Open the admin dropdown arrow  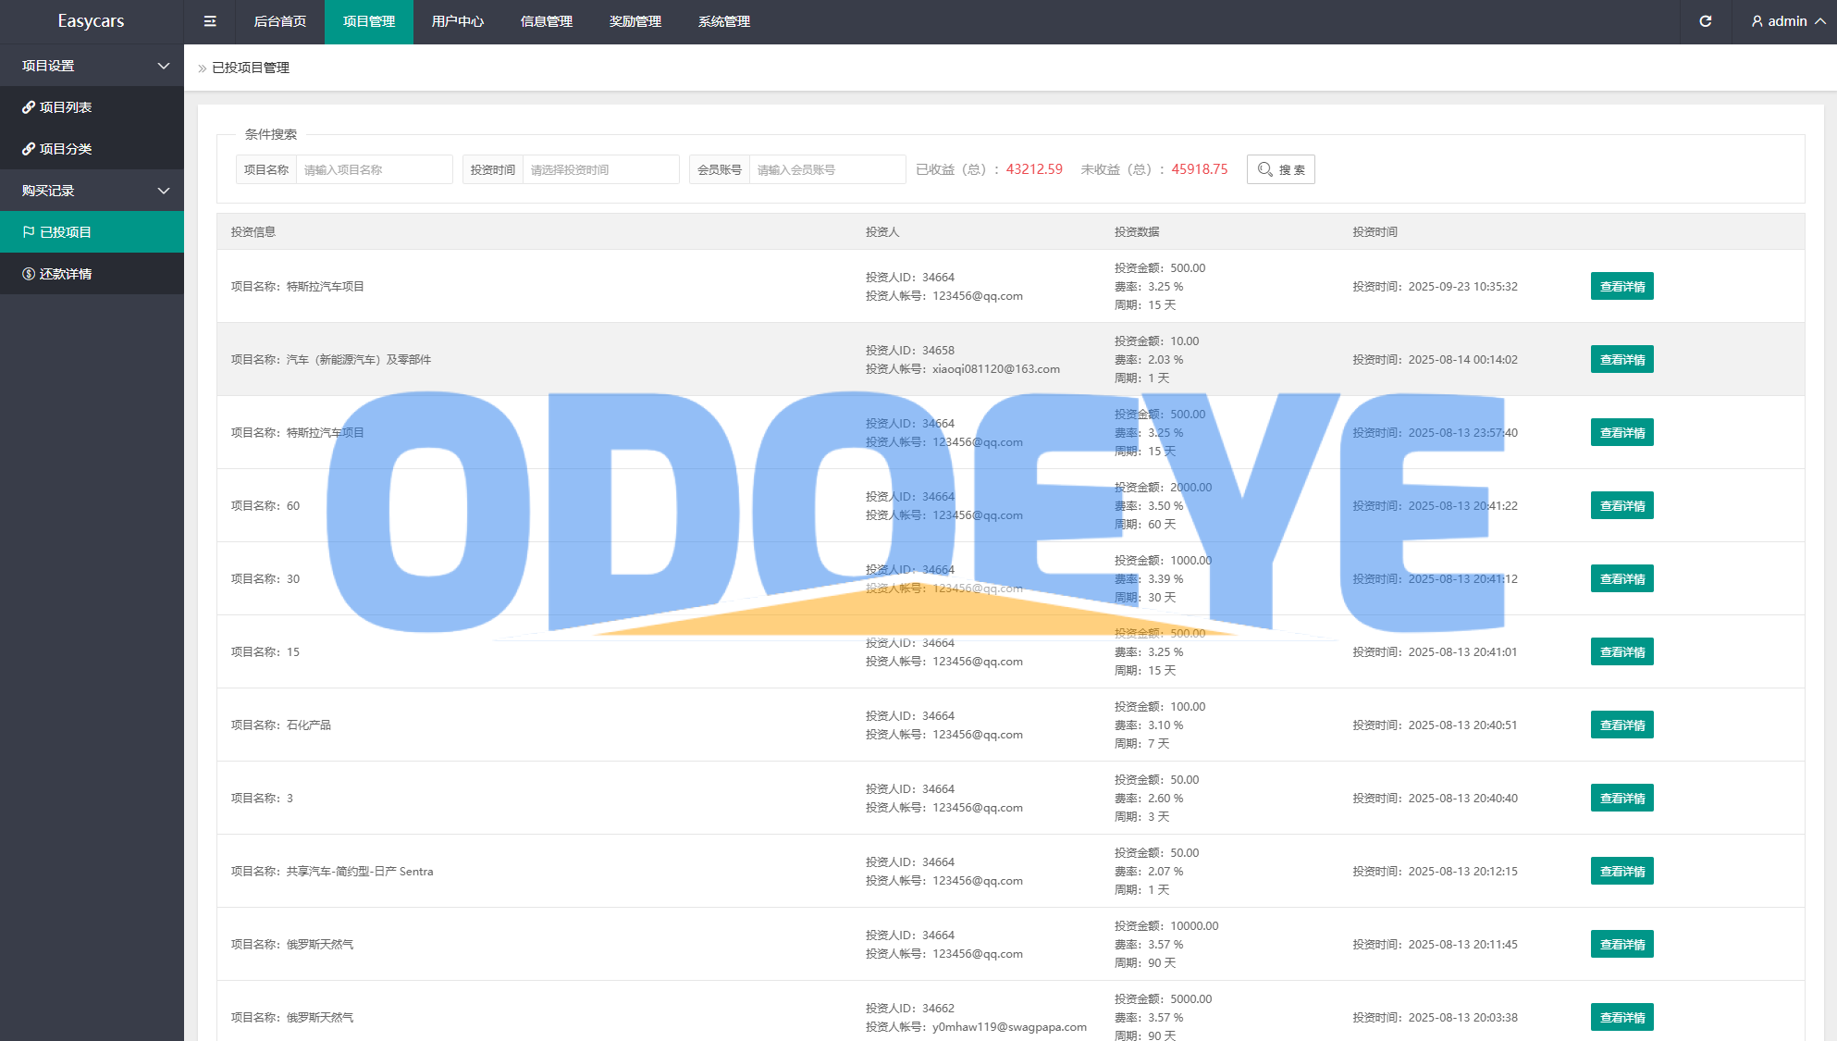(1820, 21)
